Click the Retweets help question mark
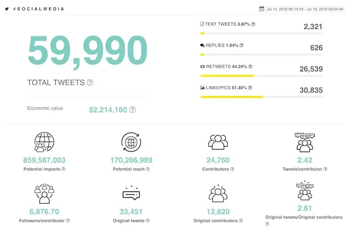349x232 pixels. pyautogui.click(x=250, y=66)
